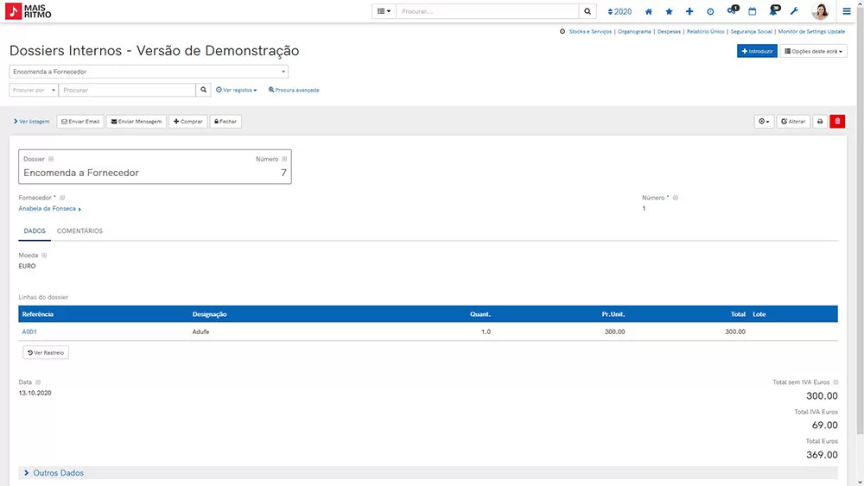Click the info icon beside Dossier label

51,159
